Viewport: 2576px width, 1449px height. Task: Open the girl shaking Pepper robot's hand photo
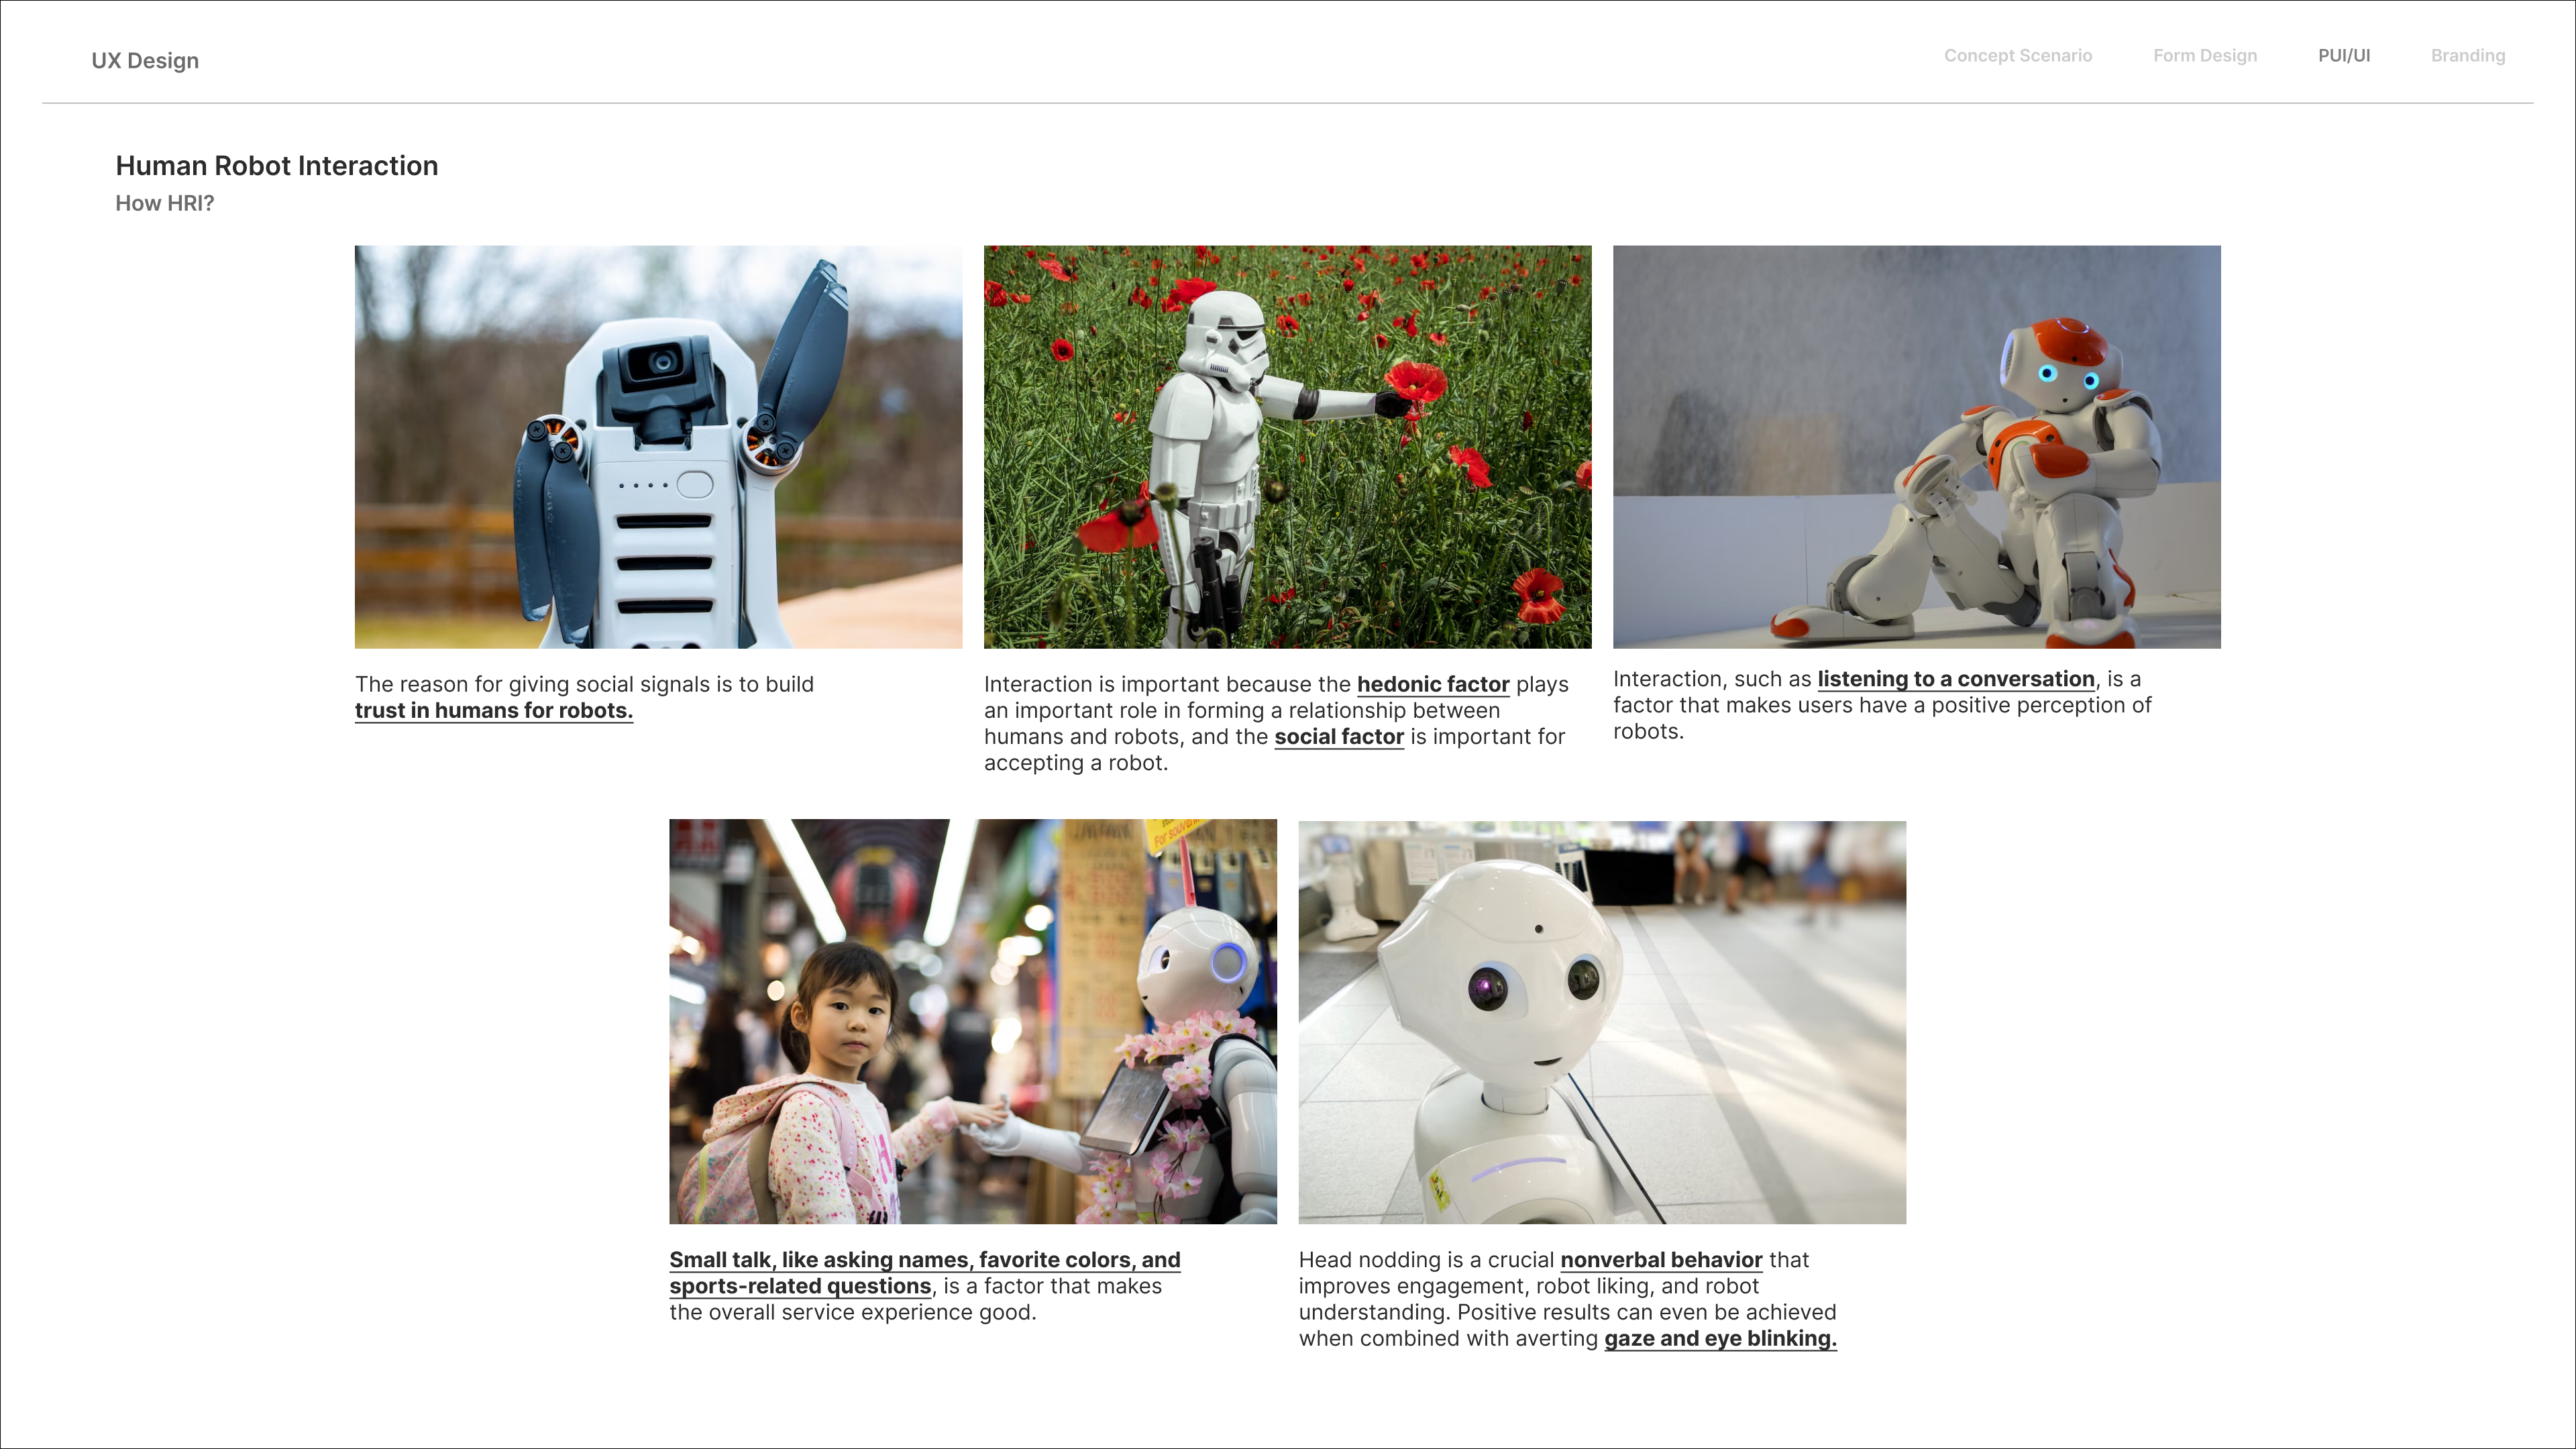click(972, 1021)
